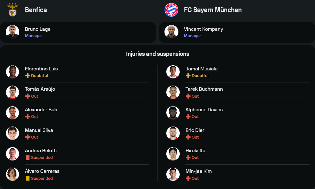Click Tomás Araújo's red out cross icon
Image resolution: width=315 pixels, height=189 pixels.
pos(28,96)
